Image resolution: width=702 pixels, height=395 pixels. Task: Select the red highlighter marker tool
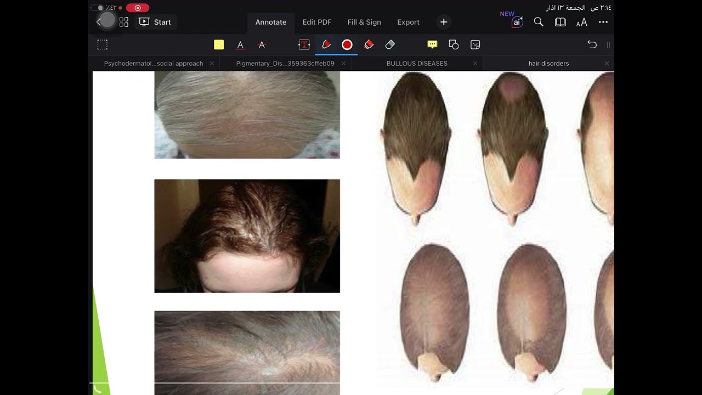point(369,44)
